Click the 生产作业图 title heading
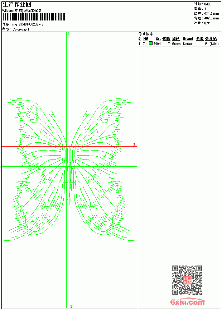Image resolution: width=222 pixels, height=309 pixels. click(x=17, y=5)
